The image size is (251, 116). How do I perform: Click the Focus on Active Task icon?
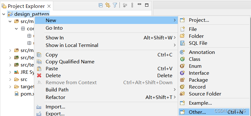125,5
